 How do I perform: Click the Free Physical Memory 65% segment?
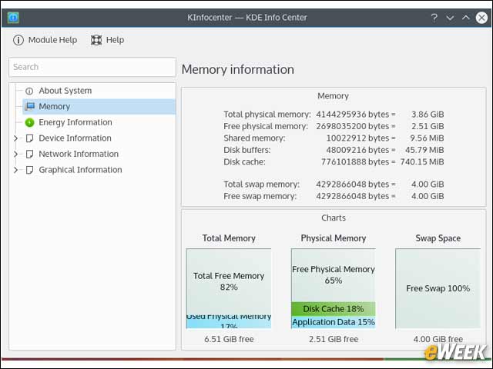click(x=334, y=275)
